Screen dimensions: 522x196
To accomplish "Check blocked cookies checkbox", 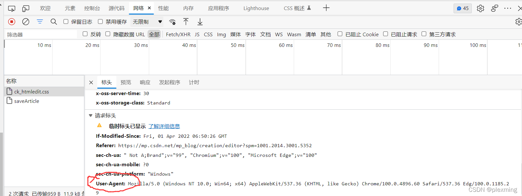I will click(x=340, y=34).
